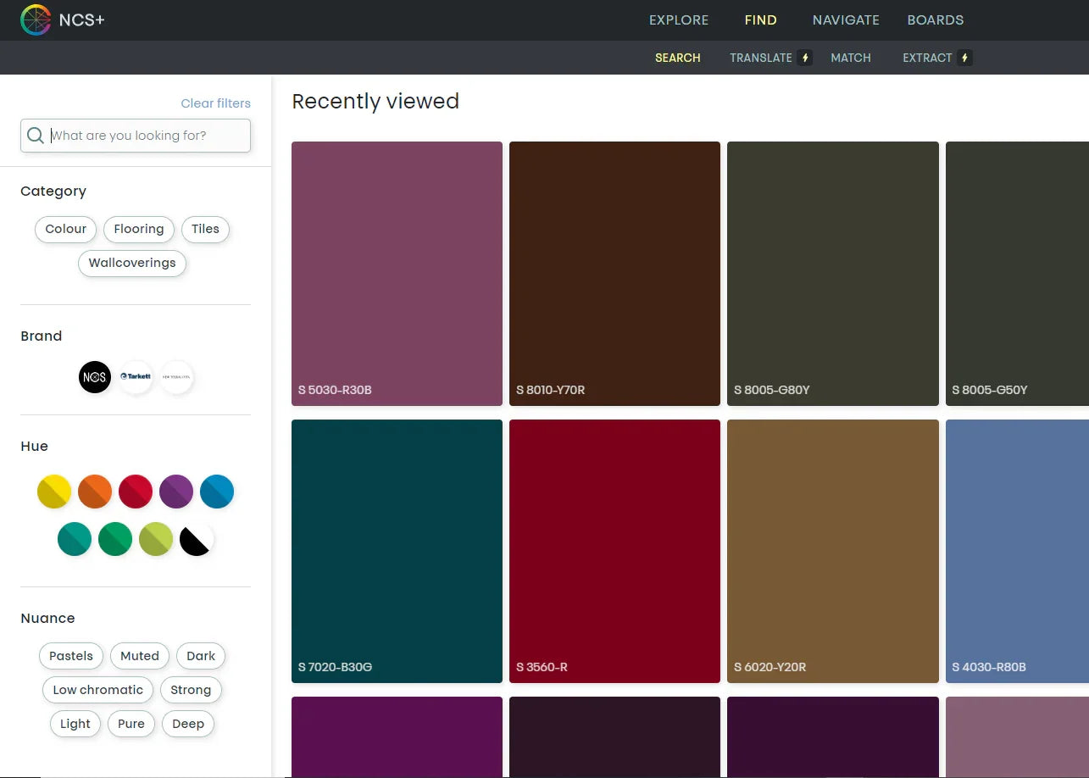Toggle the Deep nuance filter
This screenshot has height=778, width=1089.
pyautogui.click(x=187, y=723)
